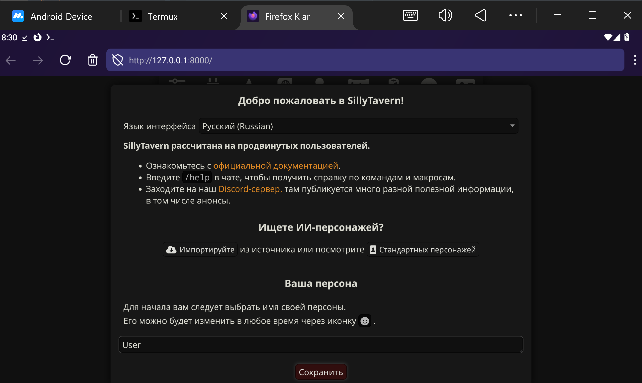Erase browsing history with trash icon

pyautogui.click(x=92, y=60)
